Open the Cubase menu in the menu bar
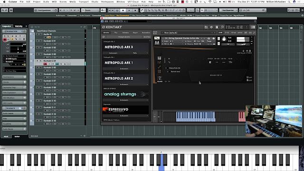 click(x=13, y=1)
